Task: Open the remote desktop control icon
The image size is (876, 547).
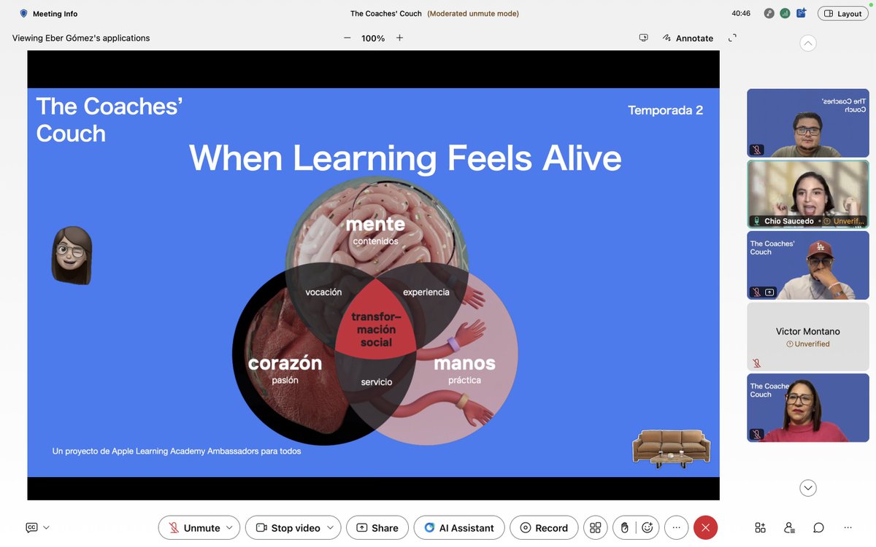Action: pyautogui.click(x=643, y=38)
